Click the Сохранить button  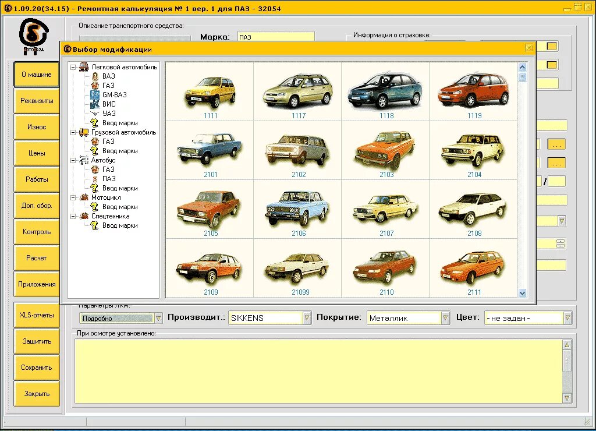37,368
